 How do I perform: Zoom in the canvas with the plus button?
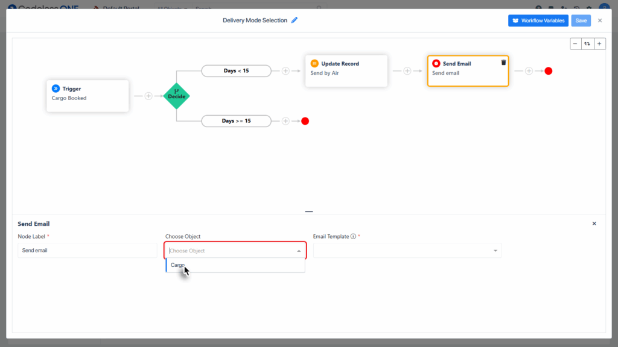[x=599, y=44]
